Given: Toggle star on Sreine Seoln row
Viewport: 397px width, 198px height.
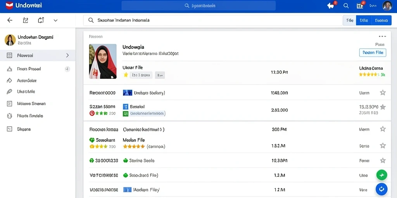Looking at the screenshot, I should (x=383, y=160).
